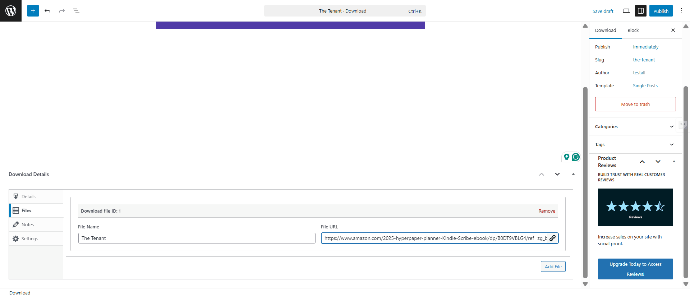Viewport: 690px width, 297px height.
Task: Move Product Reviews panel up
Action: [642, 162]
